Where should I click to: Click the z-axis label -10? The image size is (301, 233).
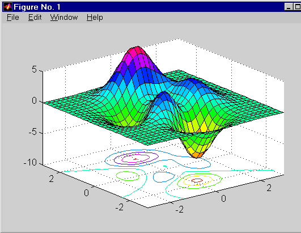(x=30, y=163)
